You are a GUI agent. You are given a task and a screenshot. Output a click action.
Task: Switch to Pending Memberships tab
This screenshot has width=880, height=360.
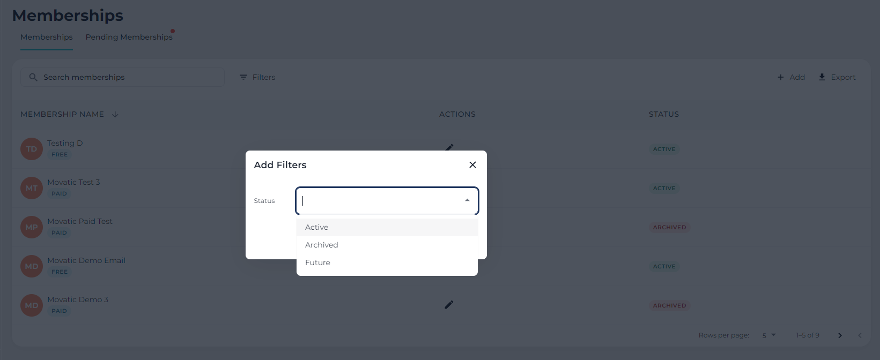(x=129, y=37)
